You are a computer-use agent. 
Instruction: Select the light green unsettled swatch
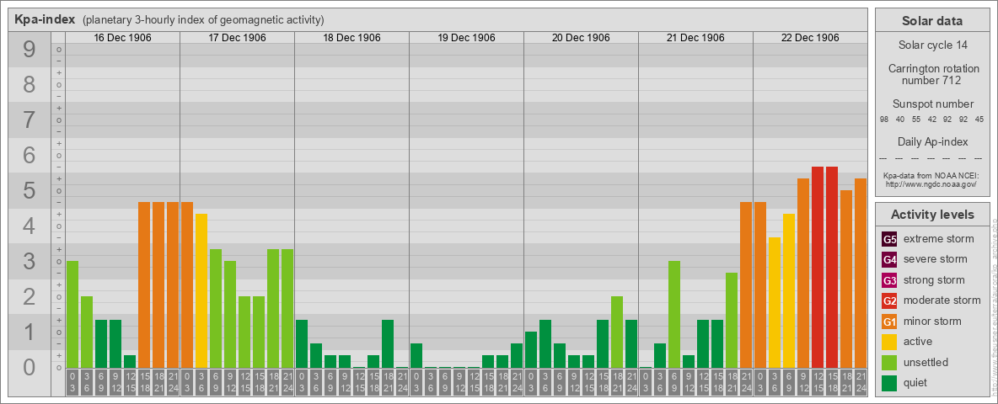(x=889, y=363)
